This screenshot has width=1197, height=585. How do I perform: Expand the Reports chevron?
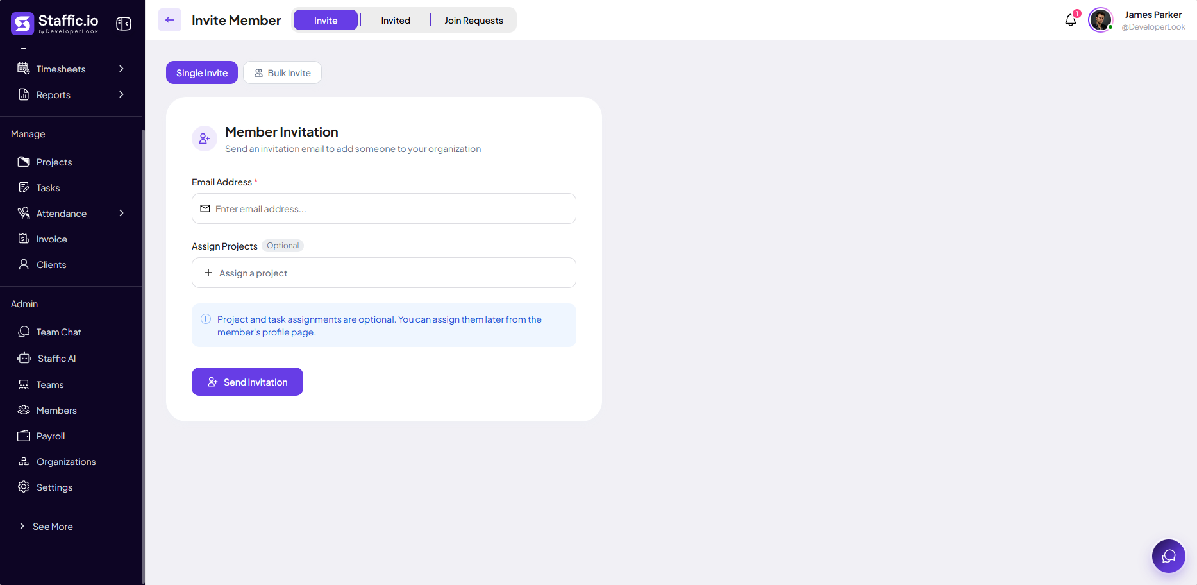pos(121,94)
